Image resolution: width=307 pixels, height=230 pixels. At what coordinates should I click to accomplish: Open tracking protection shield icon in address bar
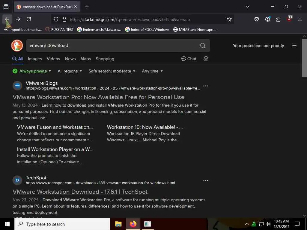coord(56,19)
